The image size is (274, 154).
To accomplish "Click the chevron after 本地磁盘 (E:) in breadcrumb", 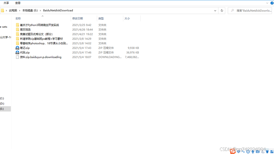I will click(40, 11).
